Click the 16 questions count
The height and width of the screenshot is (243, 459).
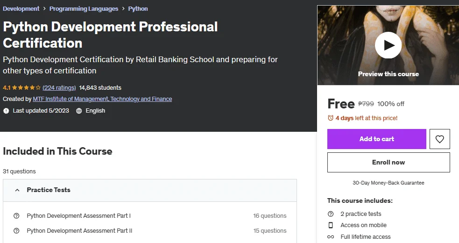pyautogui.click(x=270, y=216)
